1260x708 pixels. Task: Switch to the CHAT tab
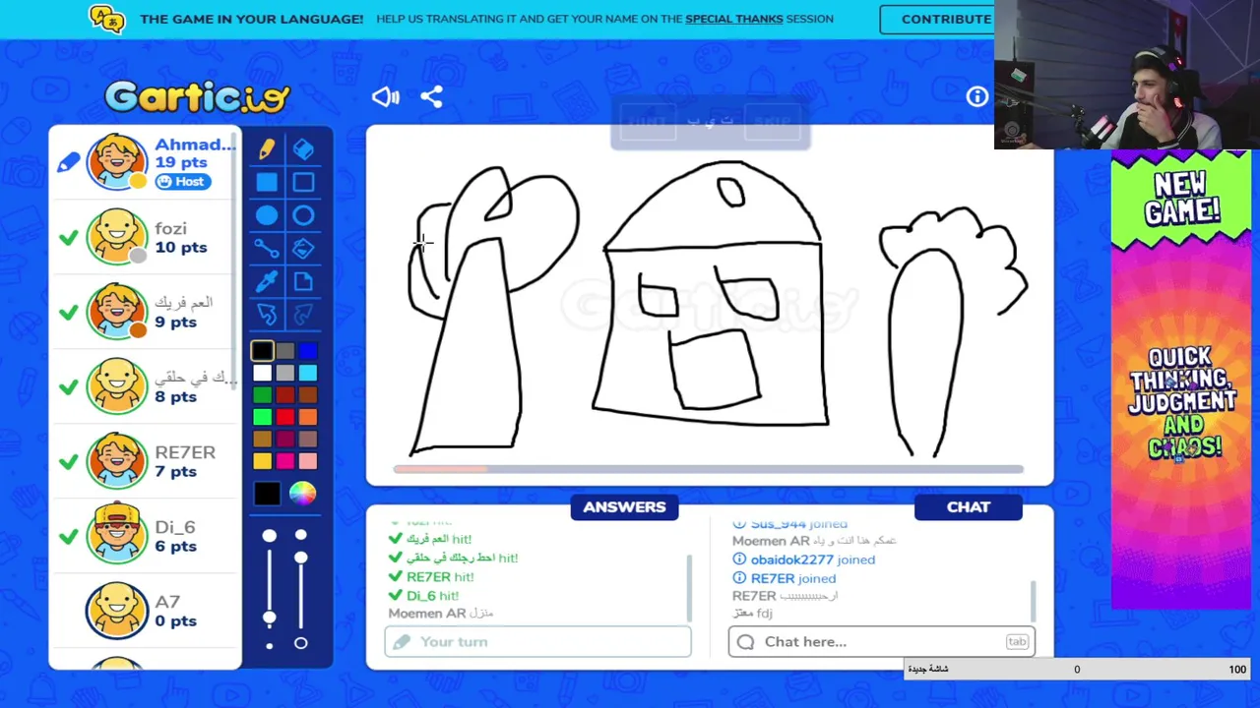[x=969, y=507]
